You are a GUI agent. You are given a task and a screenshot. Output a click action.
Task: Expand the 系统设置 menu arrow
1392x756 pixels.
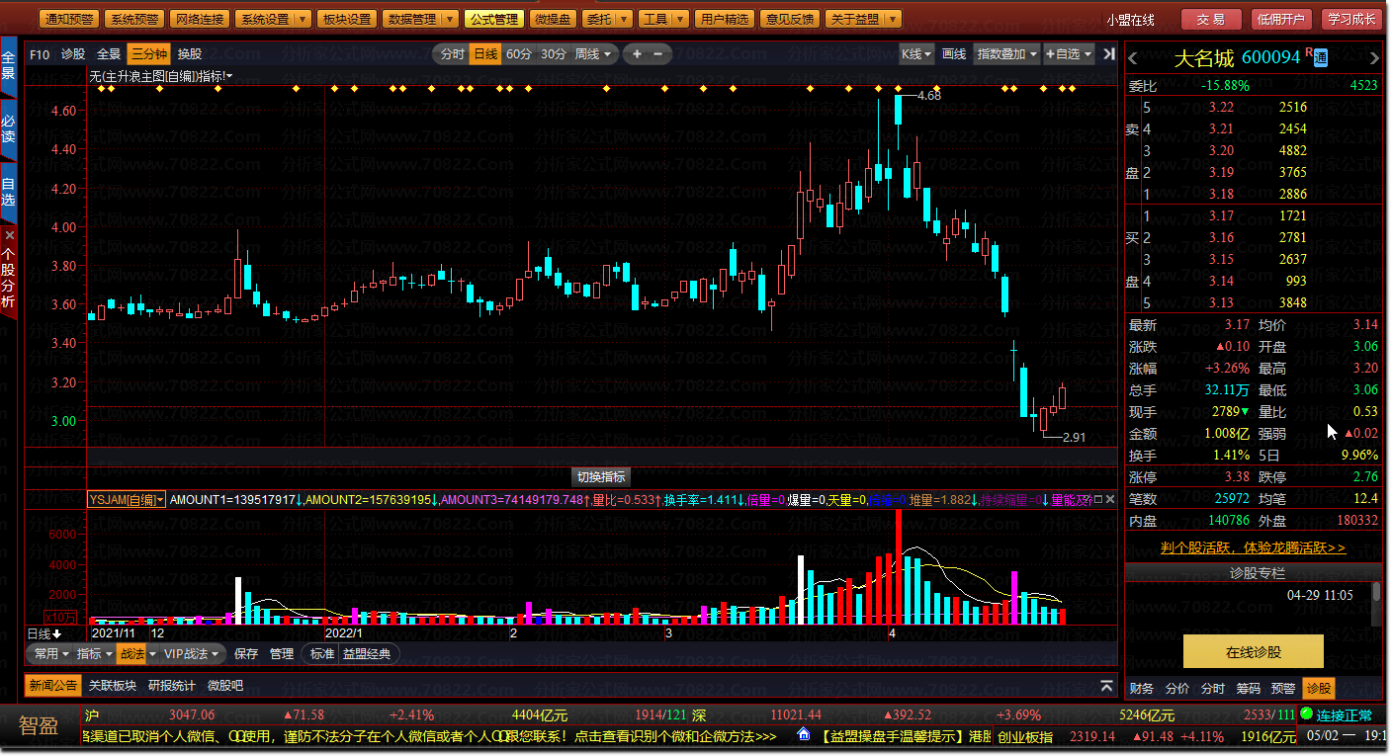click(x=303, y=19)
